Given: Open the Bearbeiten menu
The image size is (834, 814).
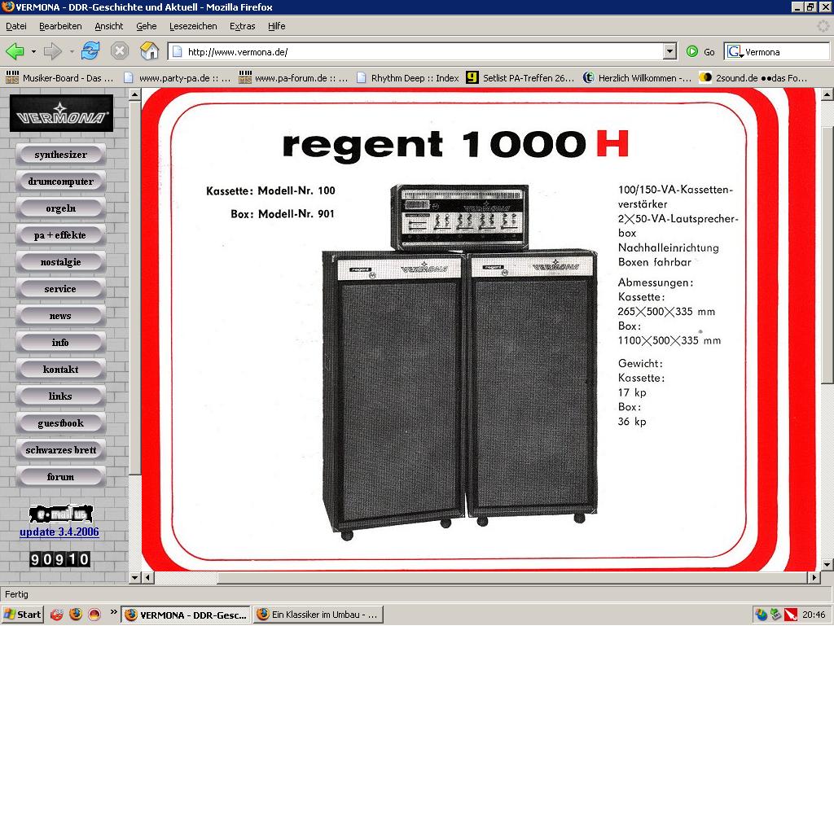Looking at the screenshot, I should tap(60, 26).
